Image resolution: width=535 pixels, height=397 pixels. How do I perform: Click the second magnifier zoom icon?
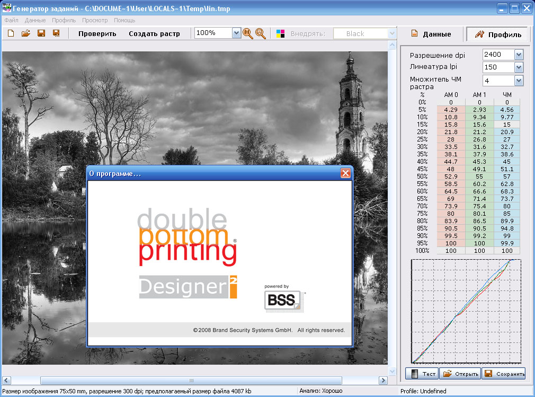click(x=261, y=33)
